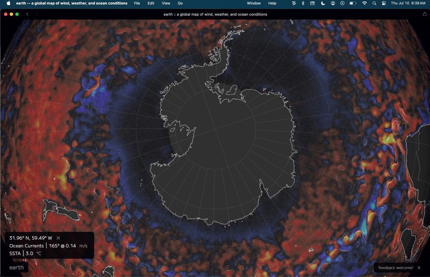Click the feedback welcome! link
The image size is (430, 277).
pos(395,267)
